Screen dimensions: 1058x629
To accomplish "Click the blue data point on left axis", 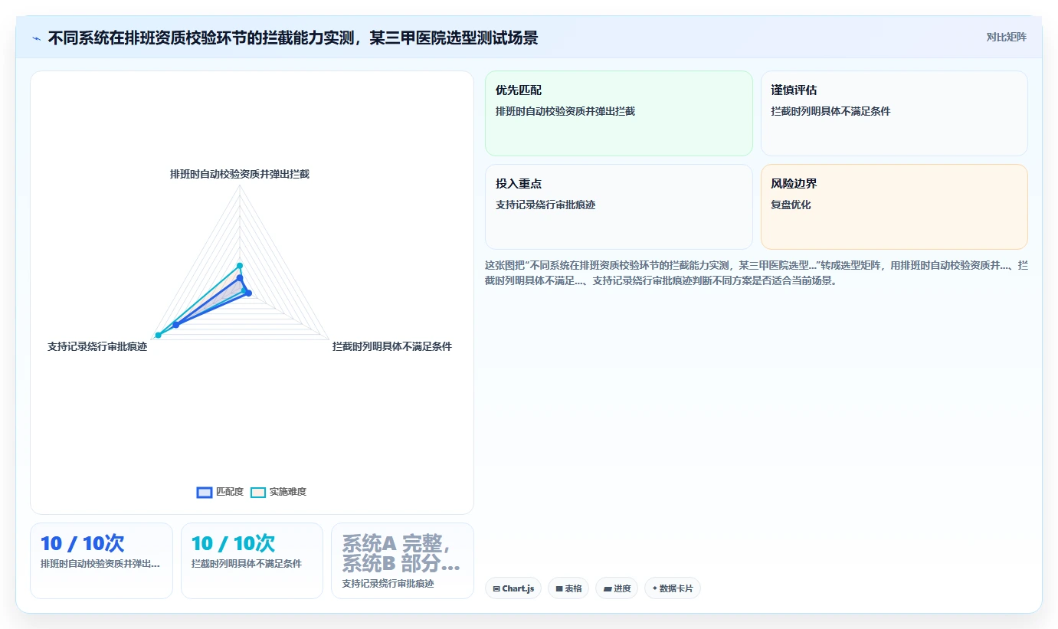I will (x=176, y=325).
